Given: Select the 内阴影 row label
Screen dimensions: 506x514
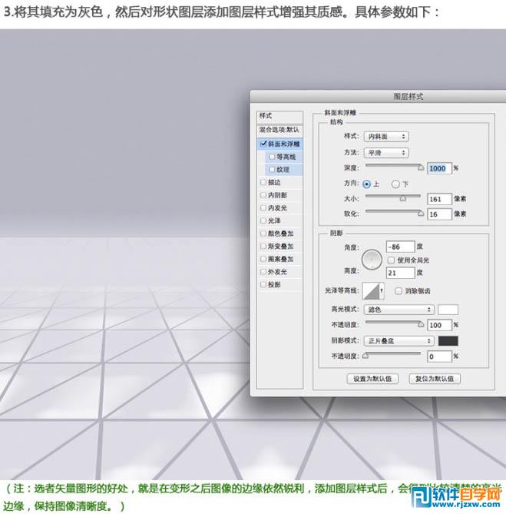Looking at the screenshot, I should point(277,195).
